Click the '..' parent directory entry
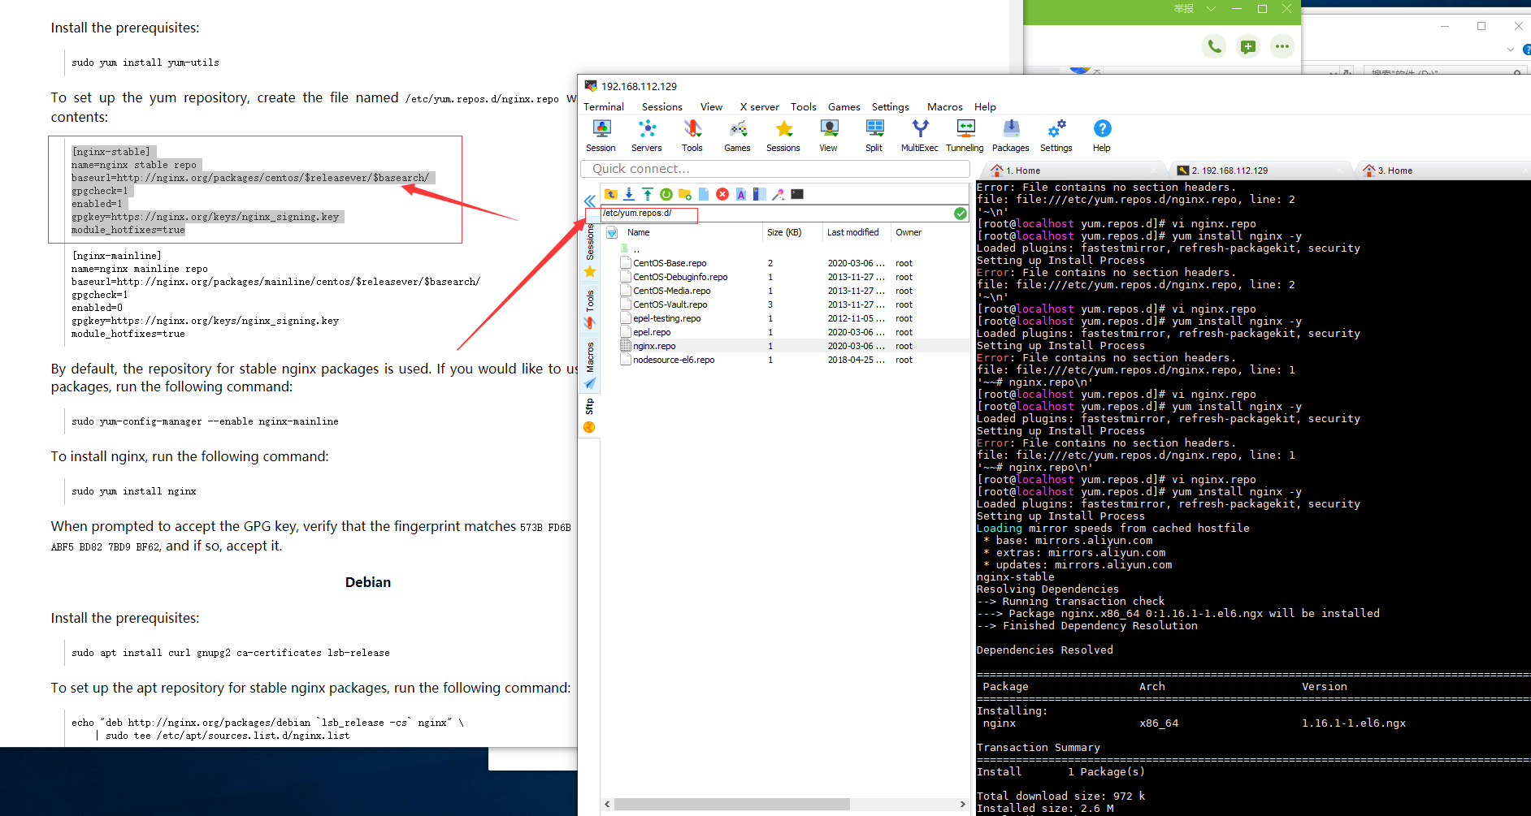 637,249
